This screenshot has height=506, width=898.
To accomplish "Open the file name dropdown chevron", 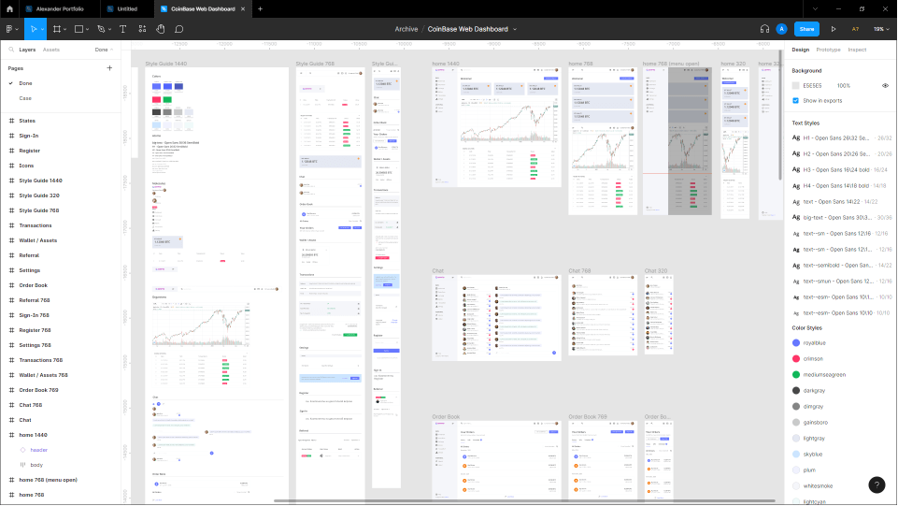I will [x=515, y=29].
